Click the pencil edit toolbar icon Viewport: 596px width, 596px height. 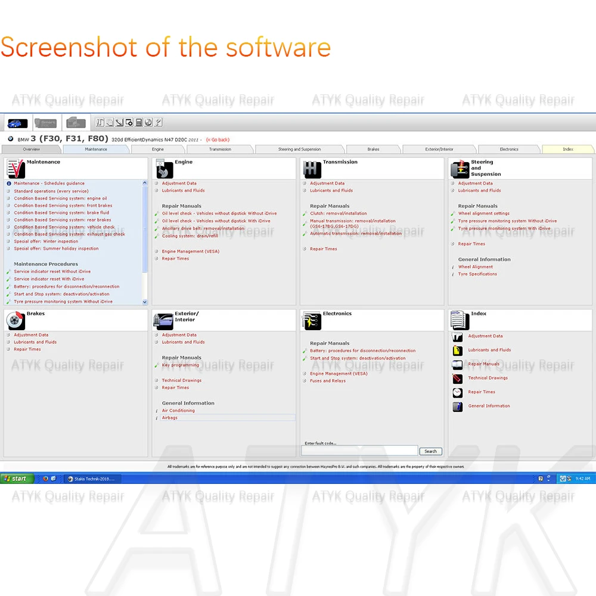tap(119, 122)
